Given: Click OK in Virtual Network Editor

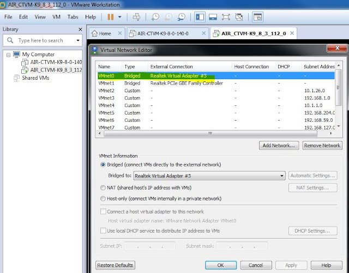Looking at the screenshot, I should [x=220, y=265].
